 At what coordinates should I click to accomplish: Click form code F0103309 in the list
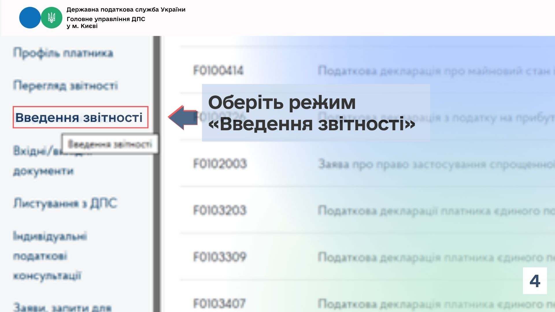pyautogui.click(x=220, y=256)
